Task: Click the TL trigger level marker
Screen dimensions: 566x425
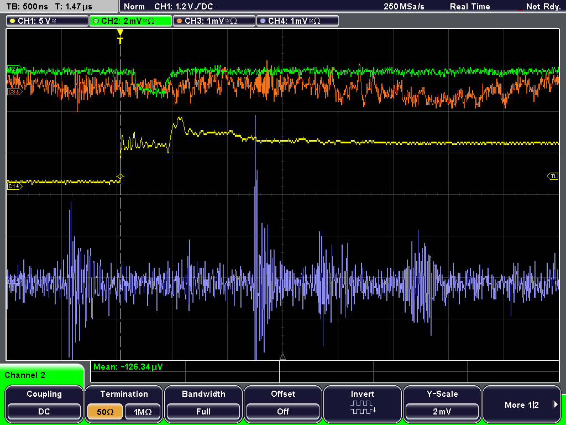Action: coord(553,177)
